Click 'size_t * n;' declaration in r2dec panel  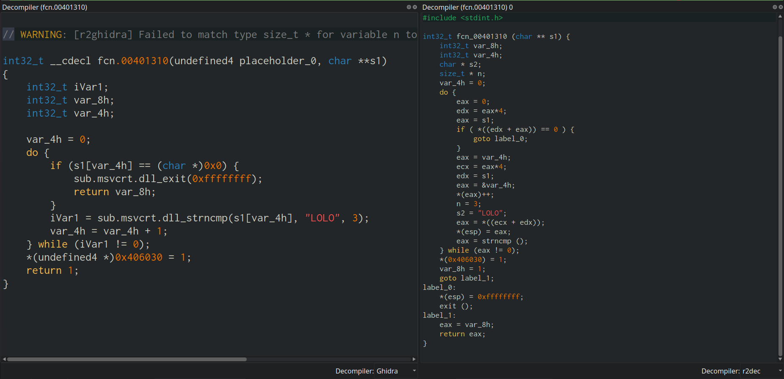(x=462, y=74)
